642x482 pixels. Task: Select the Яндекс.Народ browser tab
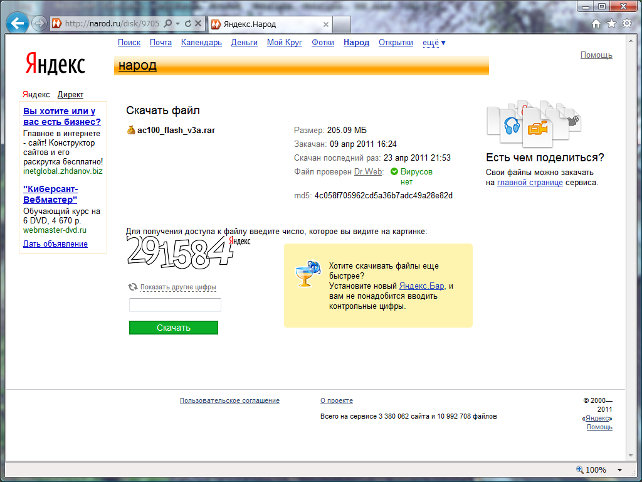click(270, 24)
